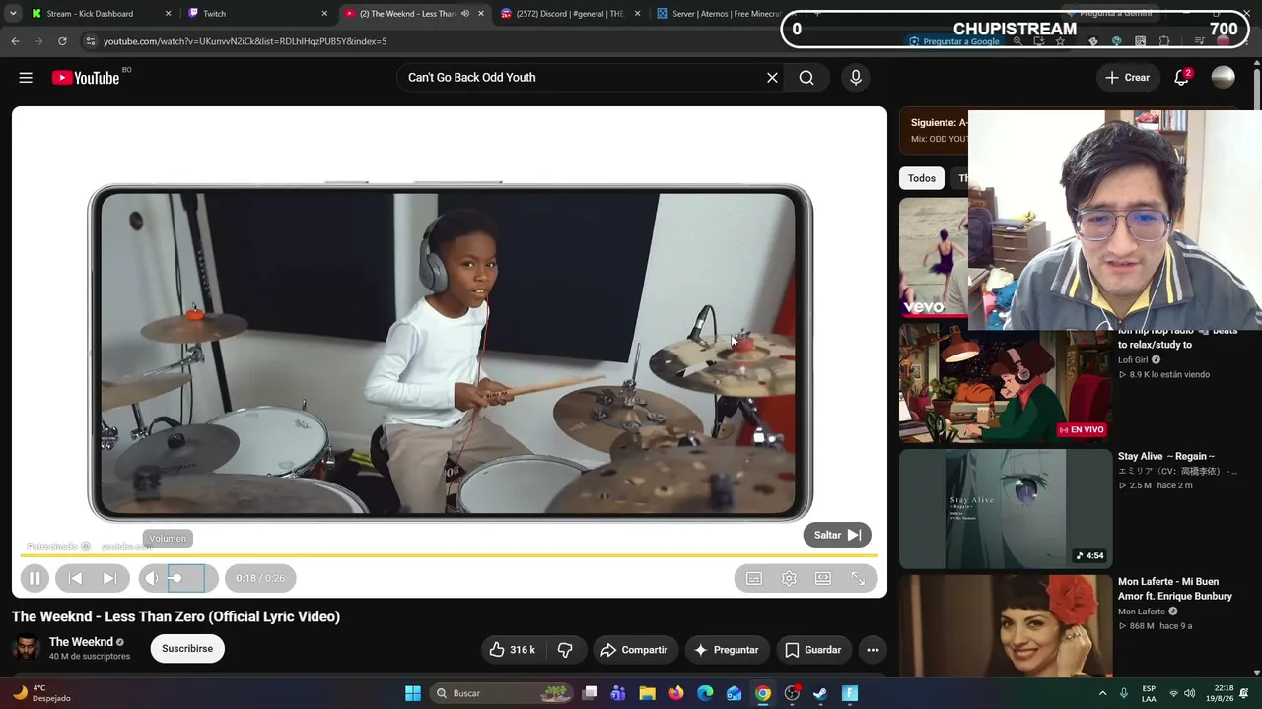
Task: Clear the search box text
Action: 772,78
